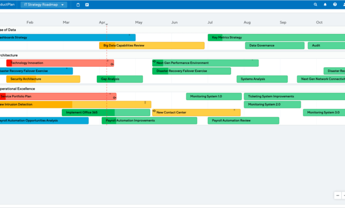This screenshot has height=208, width=345.
Task: Click the Operational Excellence lane header
Action: point(18,89)
